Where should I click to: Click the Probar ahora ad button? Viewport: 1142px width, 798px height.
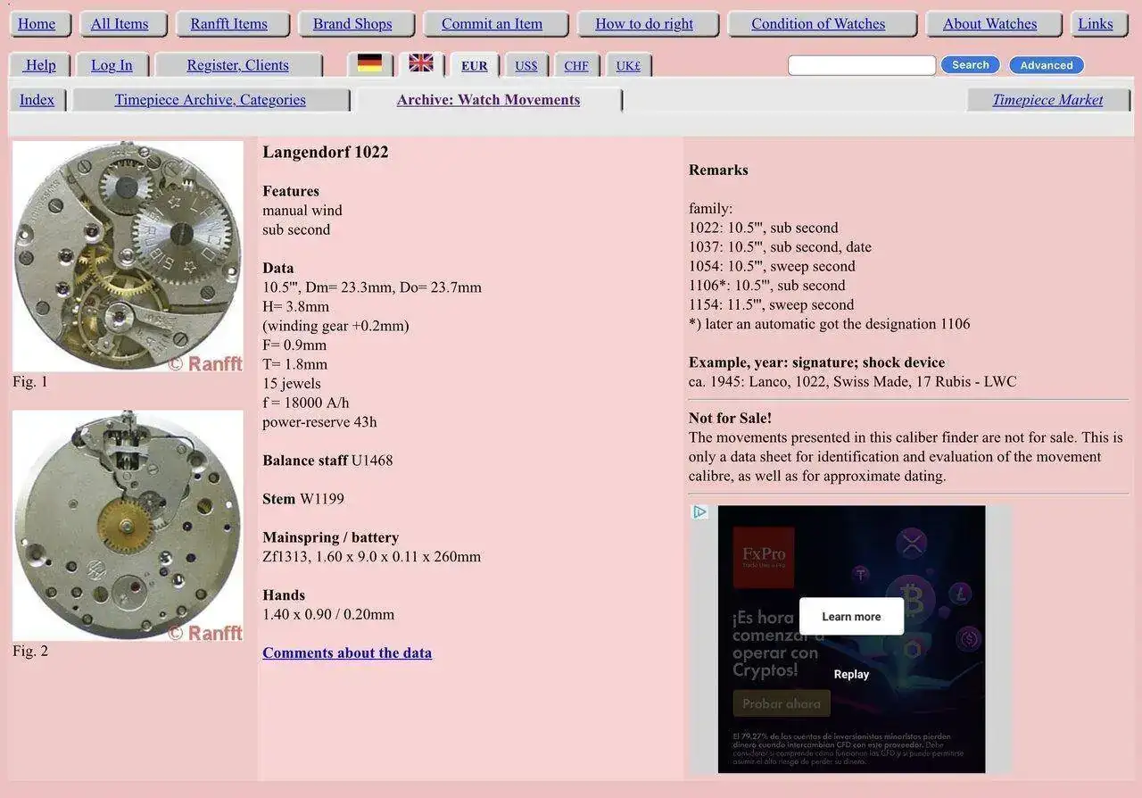pos(782,703)
